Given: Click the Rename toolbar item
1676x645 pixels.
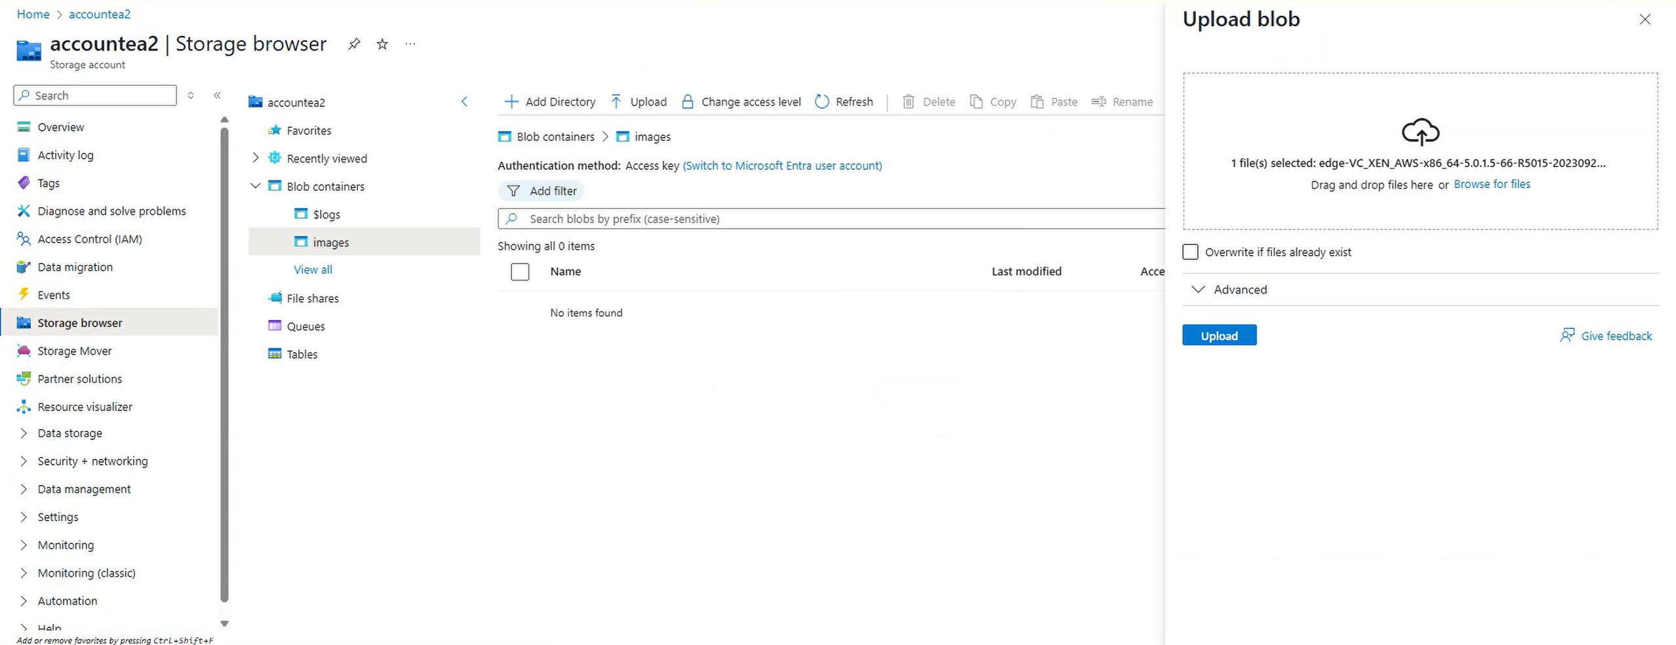Looking at the screenshot, I should pos(1122,102).
